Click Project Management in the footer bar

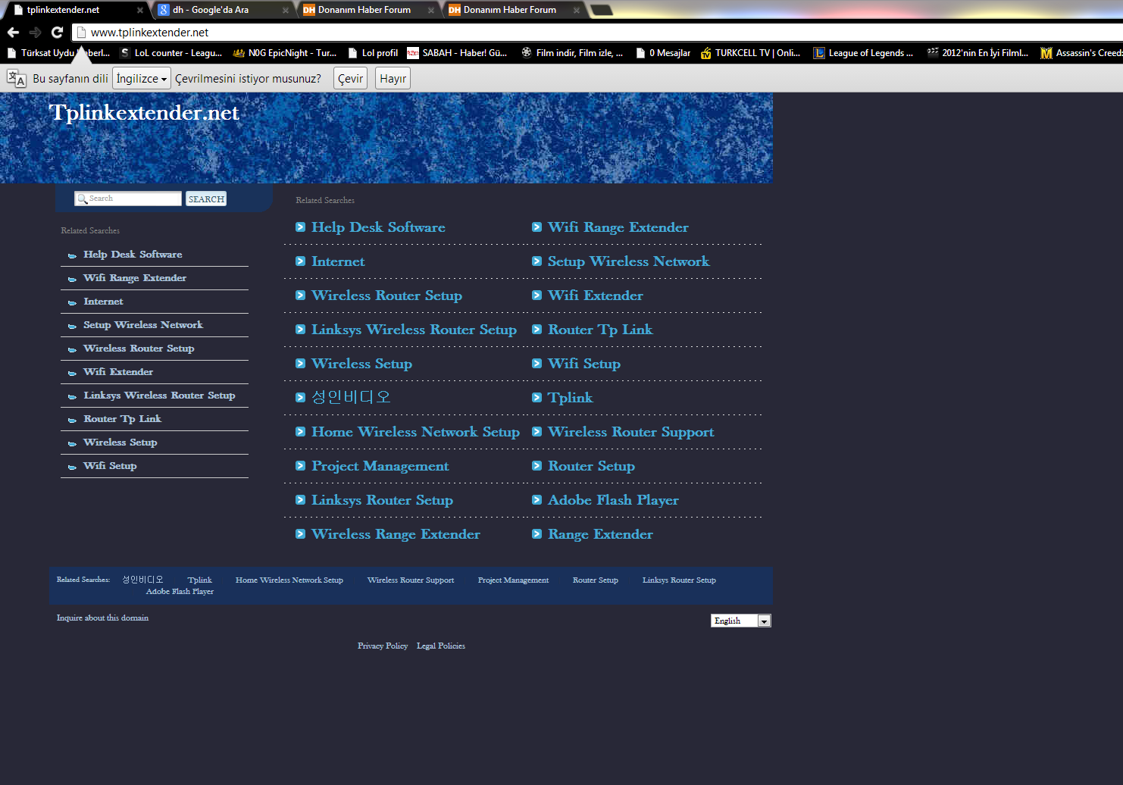(513, 580)
